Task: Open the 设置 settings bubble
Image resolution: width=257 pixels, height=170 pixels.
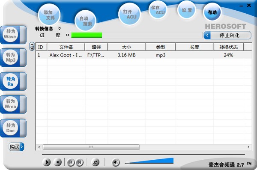Action: point(187,10)
